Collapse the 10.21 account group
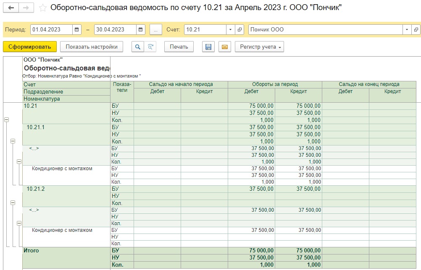Image resolution: width=421 pixels, height=270 pixels. [x=6, y=120]
